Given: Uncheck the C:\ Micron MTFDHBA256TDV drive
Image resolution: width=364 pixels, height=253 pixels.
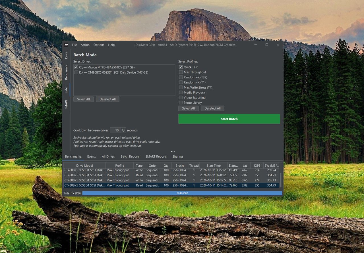Looking at the screenshot, I should click(76, 67).
